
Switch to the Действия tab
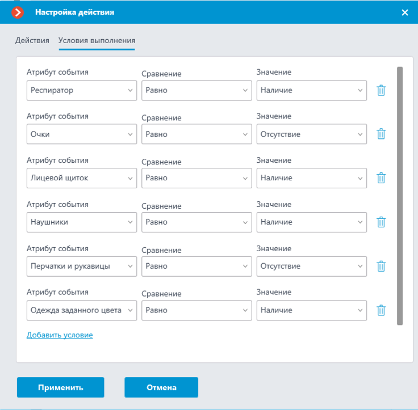click(32, 40)
